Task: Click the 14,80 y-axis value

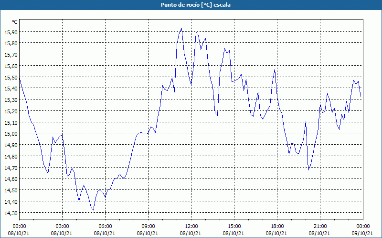Action: [11, 157]
